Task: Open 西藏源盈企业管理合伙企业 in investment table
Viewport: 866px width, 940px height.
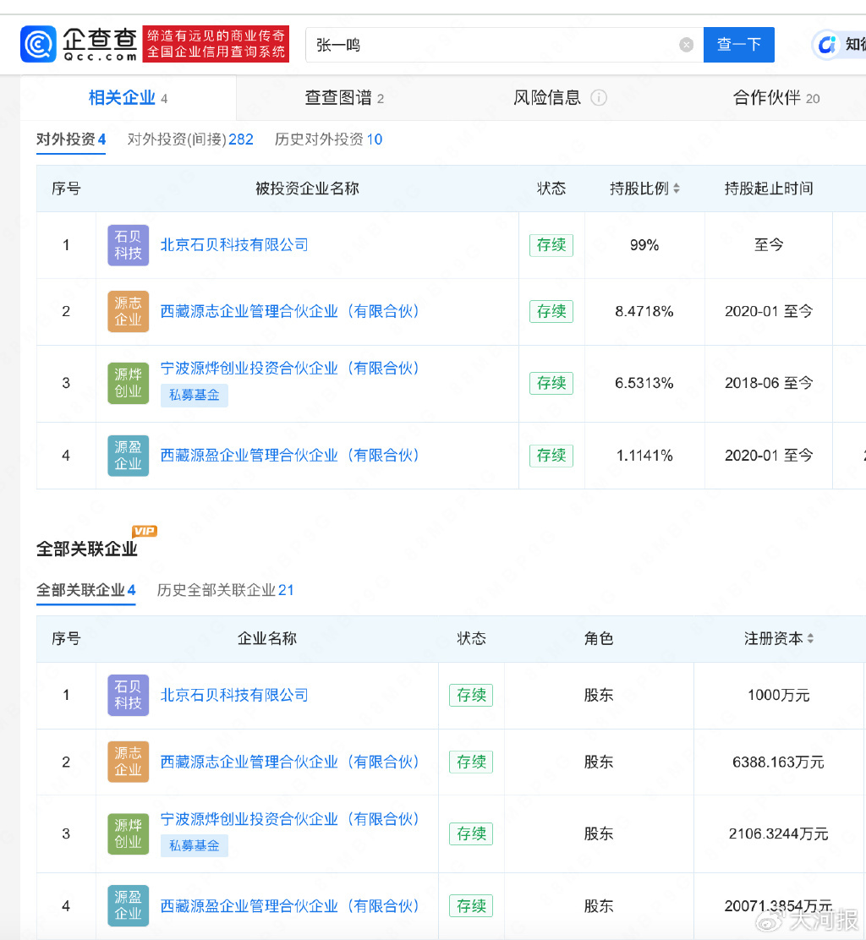Action: [289, 455]
